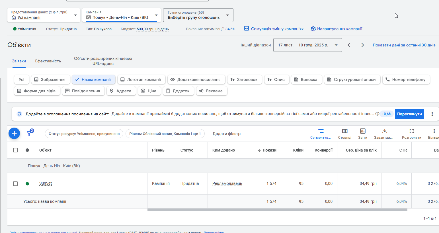Switch to the Зв'язки tab
The image size is (439, 233).
click(19, 61)
